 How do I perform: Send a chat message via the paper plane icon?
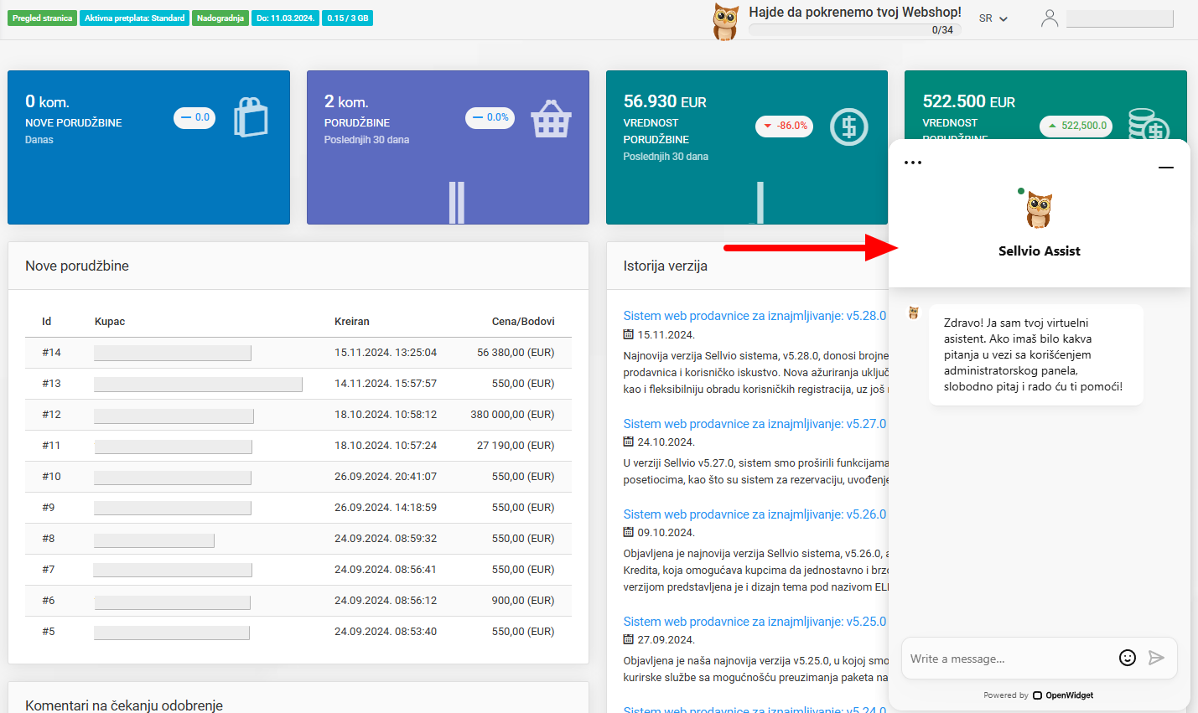click(x=1158, y=658)
